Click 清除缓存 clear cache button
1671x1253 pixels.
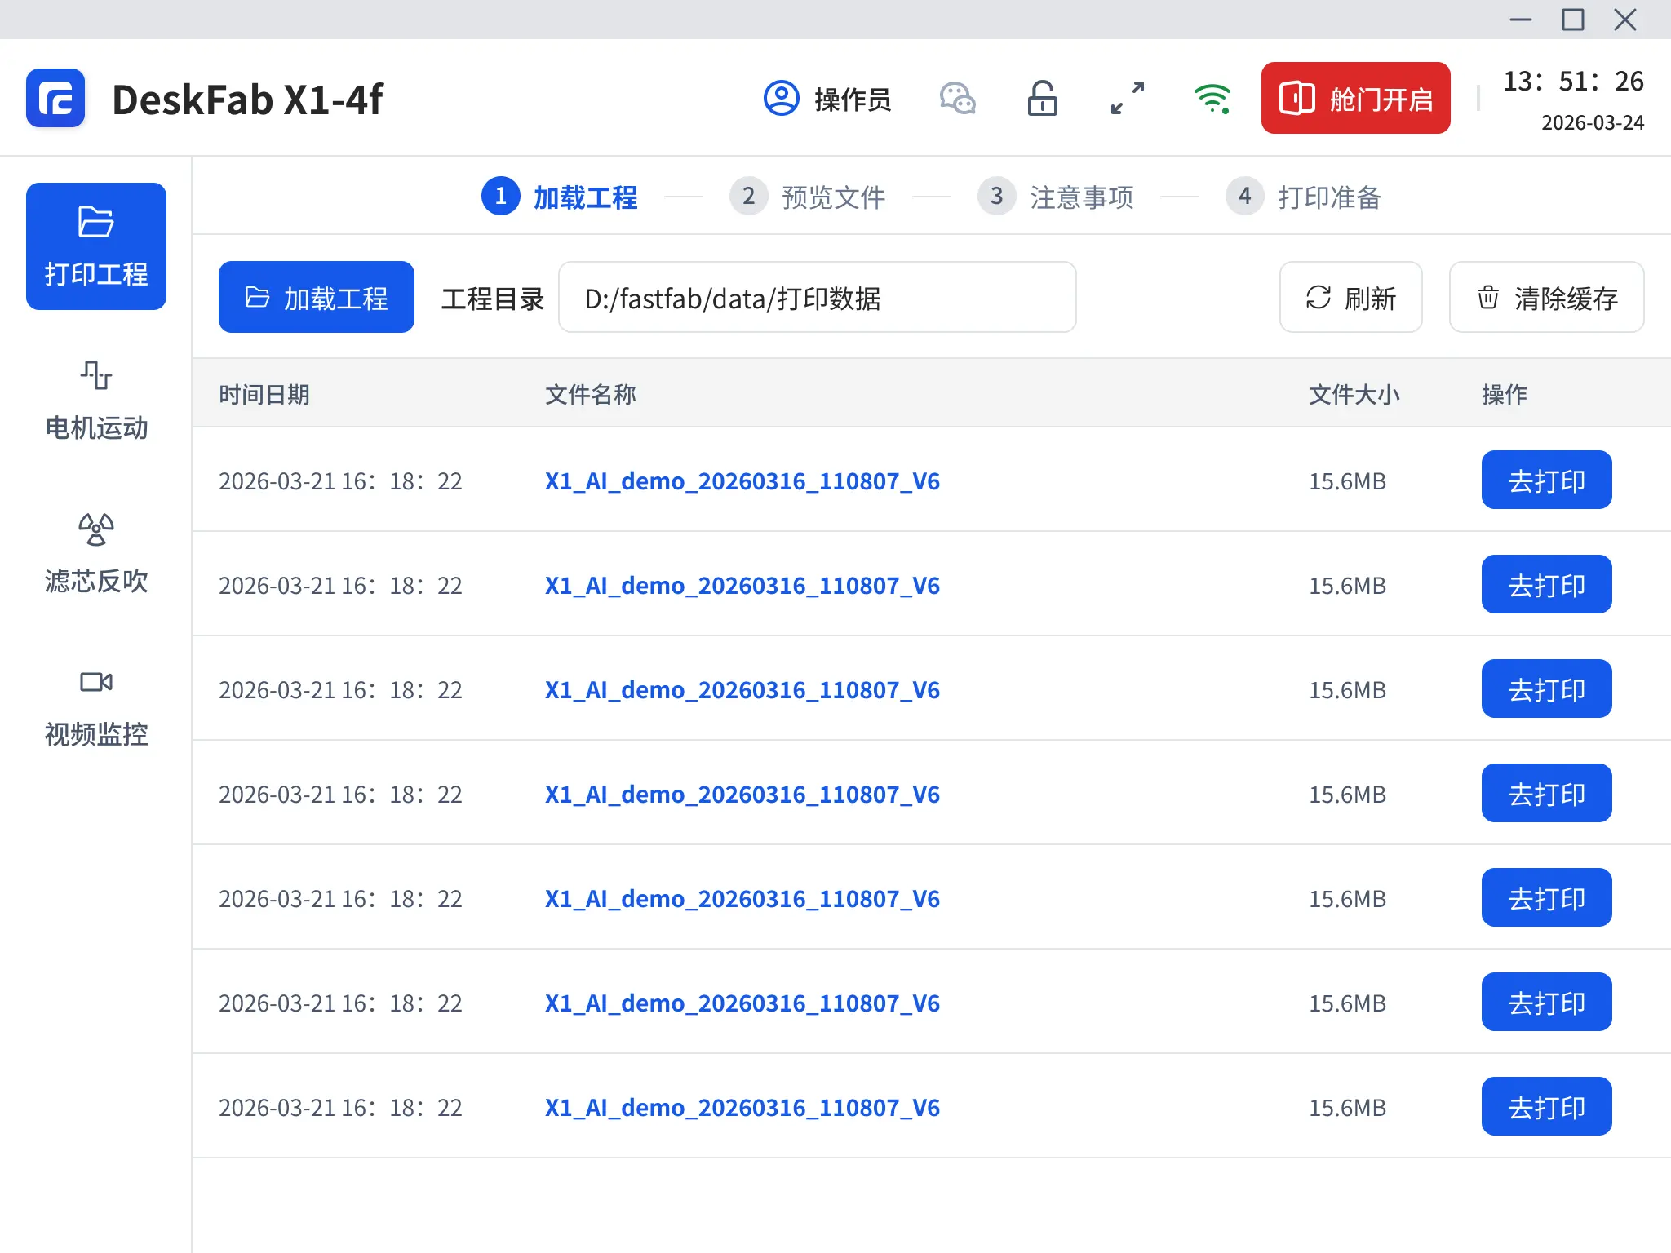pos(1546,298)
